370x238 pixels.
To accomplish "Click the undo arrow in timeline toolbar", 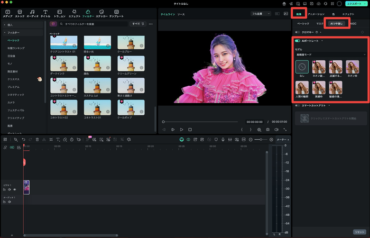I will pyautogui.click(x=23, y=139).
